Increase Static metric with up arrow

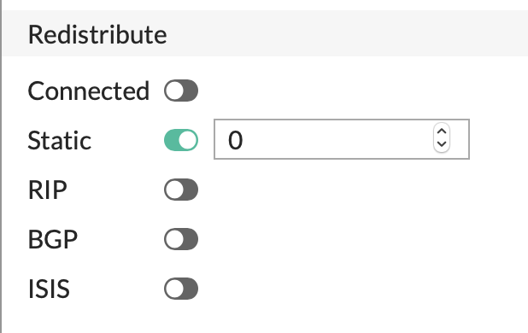(x=442, y=131)
